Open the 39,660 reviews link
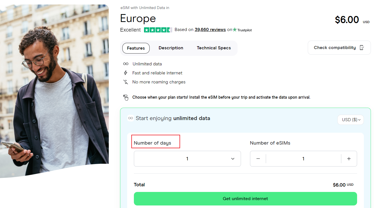 (x=210, y=30)
